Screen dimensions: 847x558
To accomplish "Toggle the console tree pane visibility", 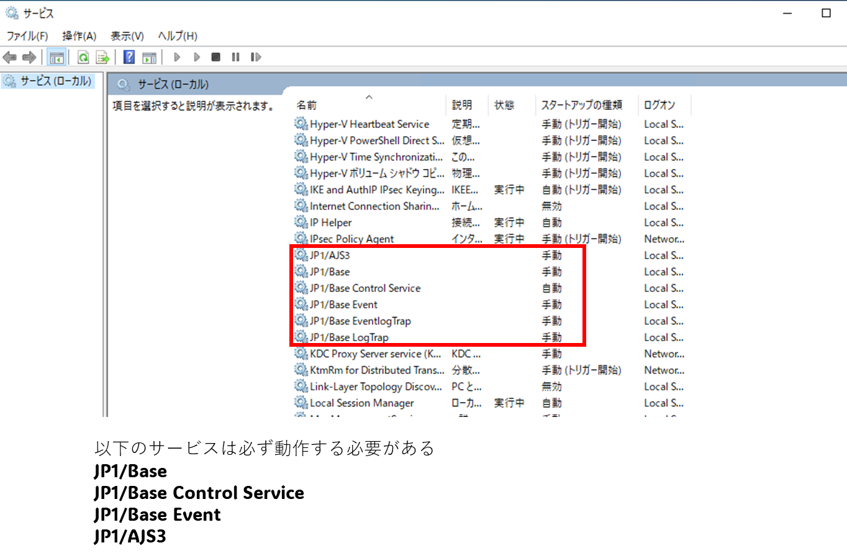I will tap(57, 58).
